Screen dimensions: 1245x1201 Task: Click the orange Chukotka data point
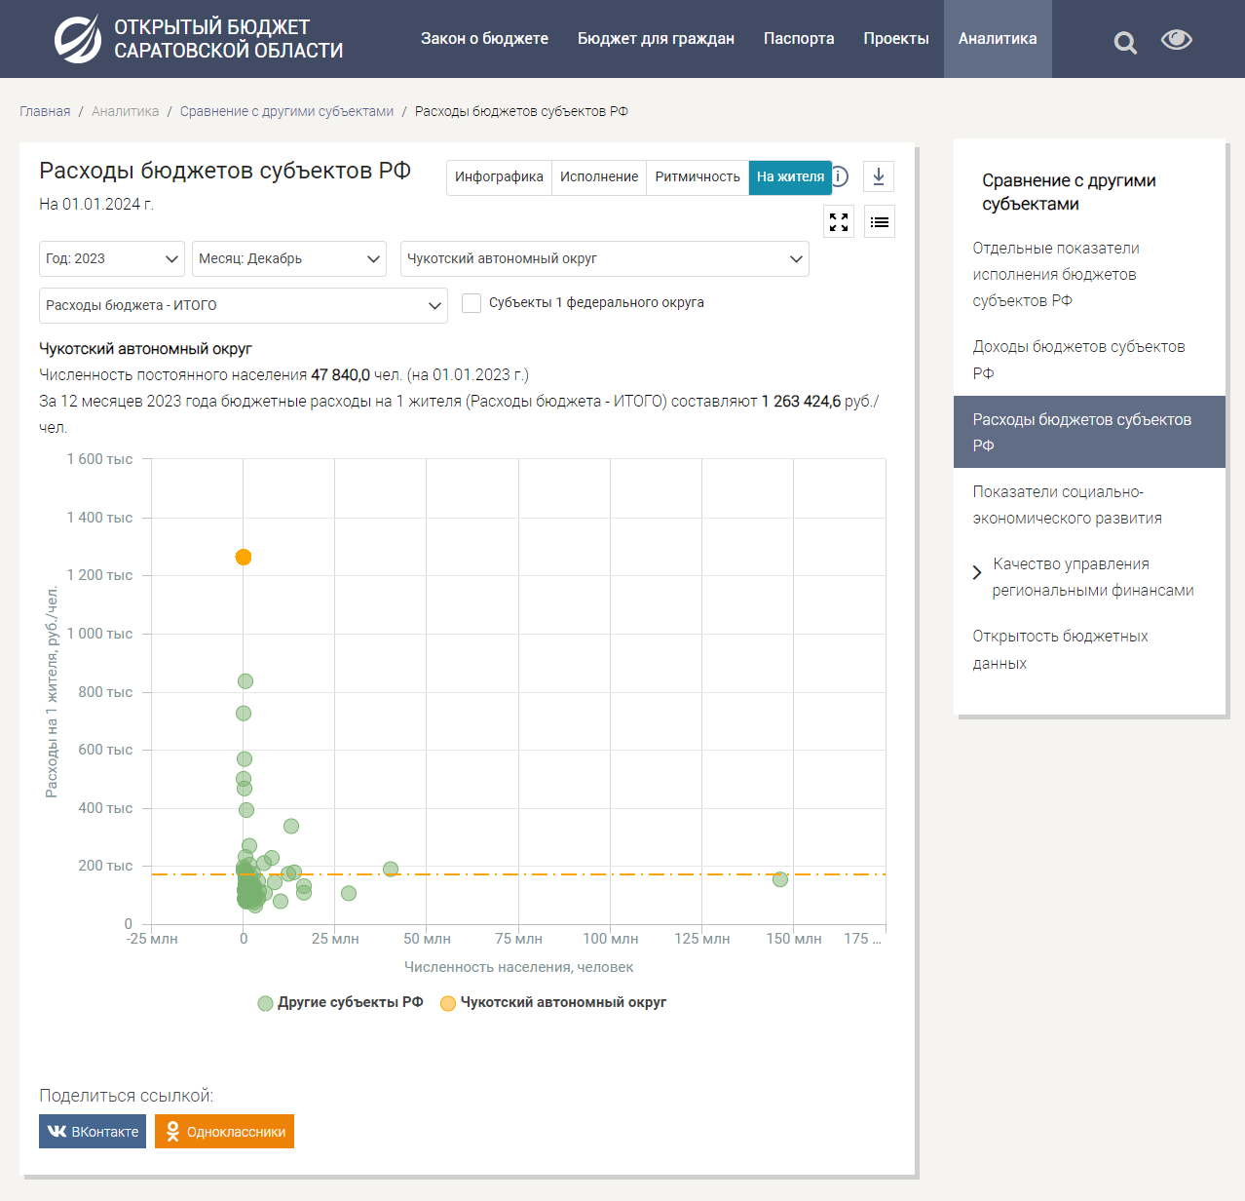[244, 558]
